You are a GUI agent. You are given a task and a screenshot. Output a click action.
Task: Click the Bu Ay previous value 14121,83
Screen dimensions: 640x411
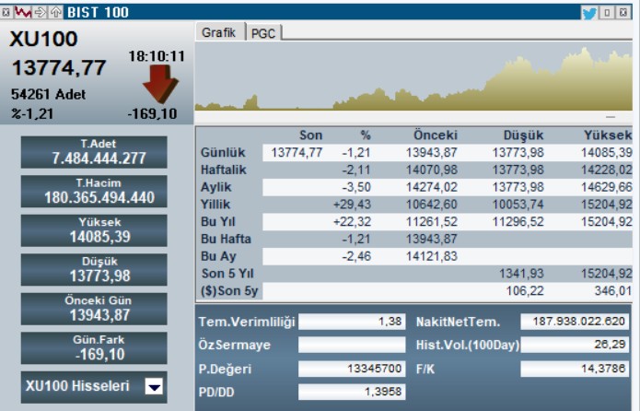(432, 256)
